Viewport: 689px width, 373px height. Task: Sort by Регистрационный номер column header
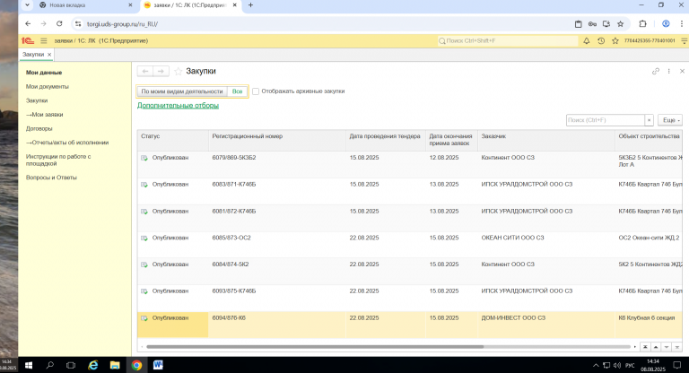click(277, 140)
